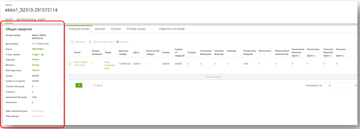Click the Экспорт export icon
Viewport: 360px width, 129px height.
pos(118,42)
